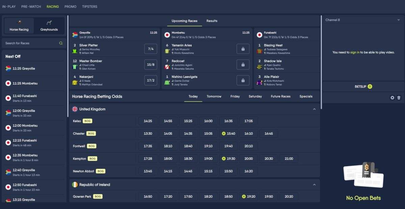This screenshot has height=209, width=405.
Task: Click the search magnifier icon
Action: (61, 43)
